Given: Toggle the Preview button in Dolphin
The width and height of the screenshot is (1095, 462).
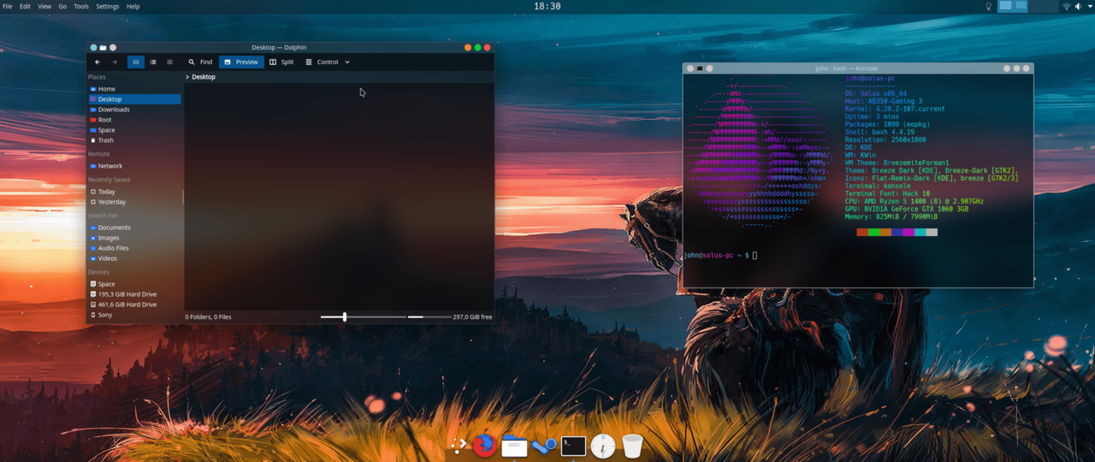Looking at the screenshot, I should [x=240, y=62].
